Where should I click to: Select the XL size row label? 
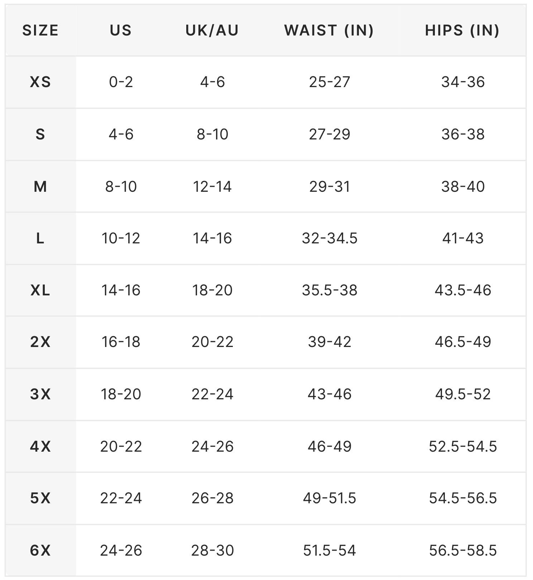pyautogui.click(x=40, y=290)
